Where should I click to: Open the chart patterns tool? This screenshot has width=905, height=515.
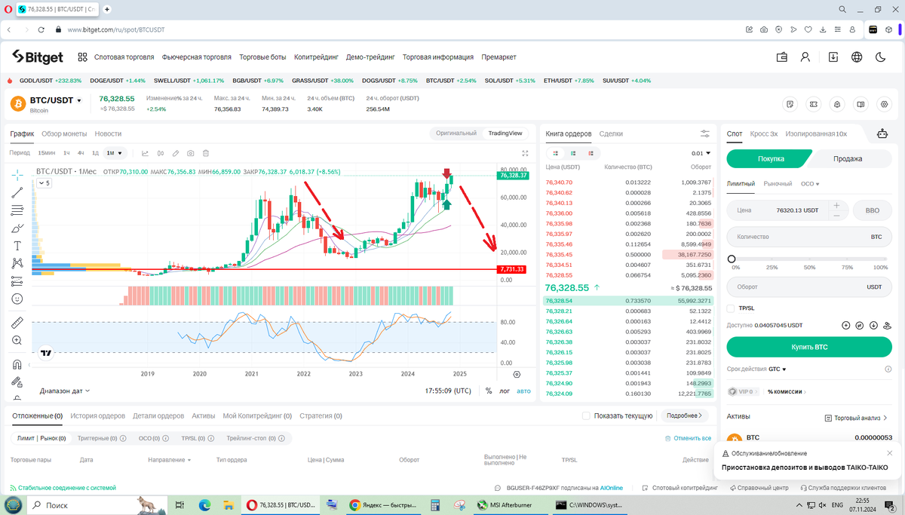(17, 263)
